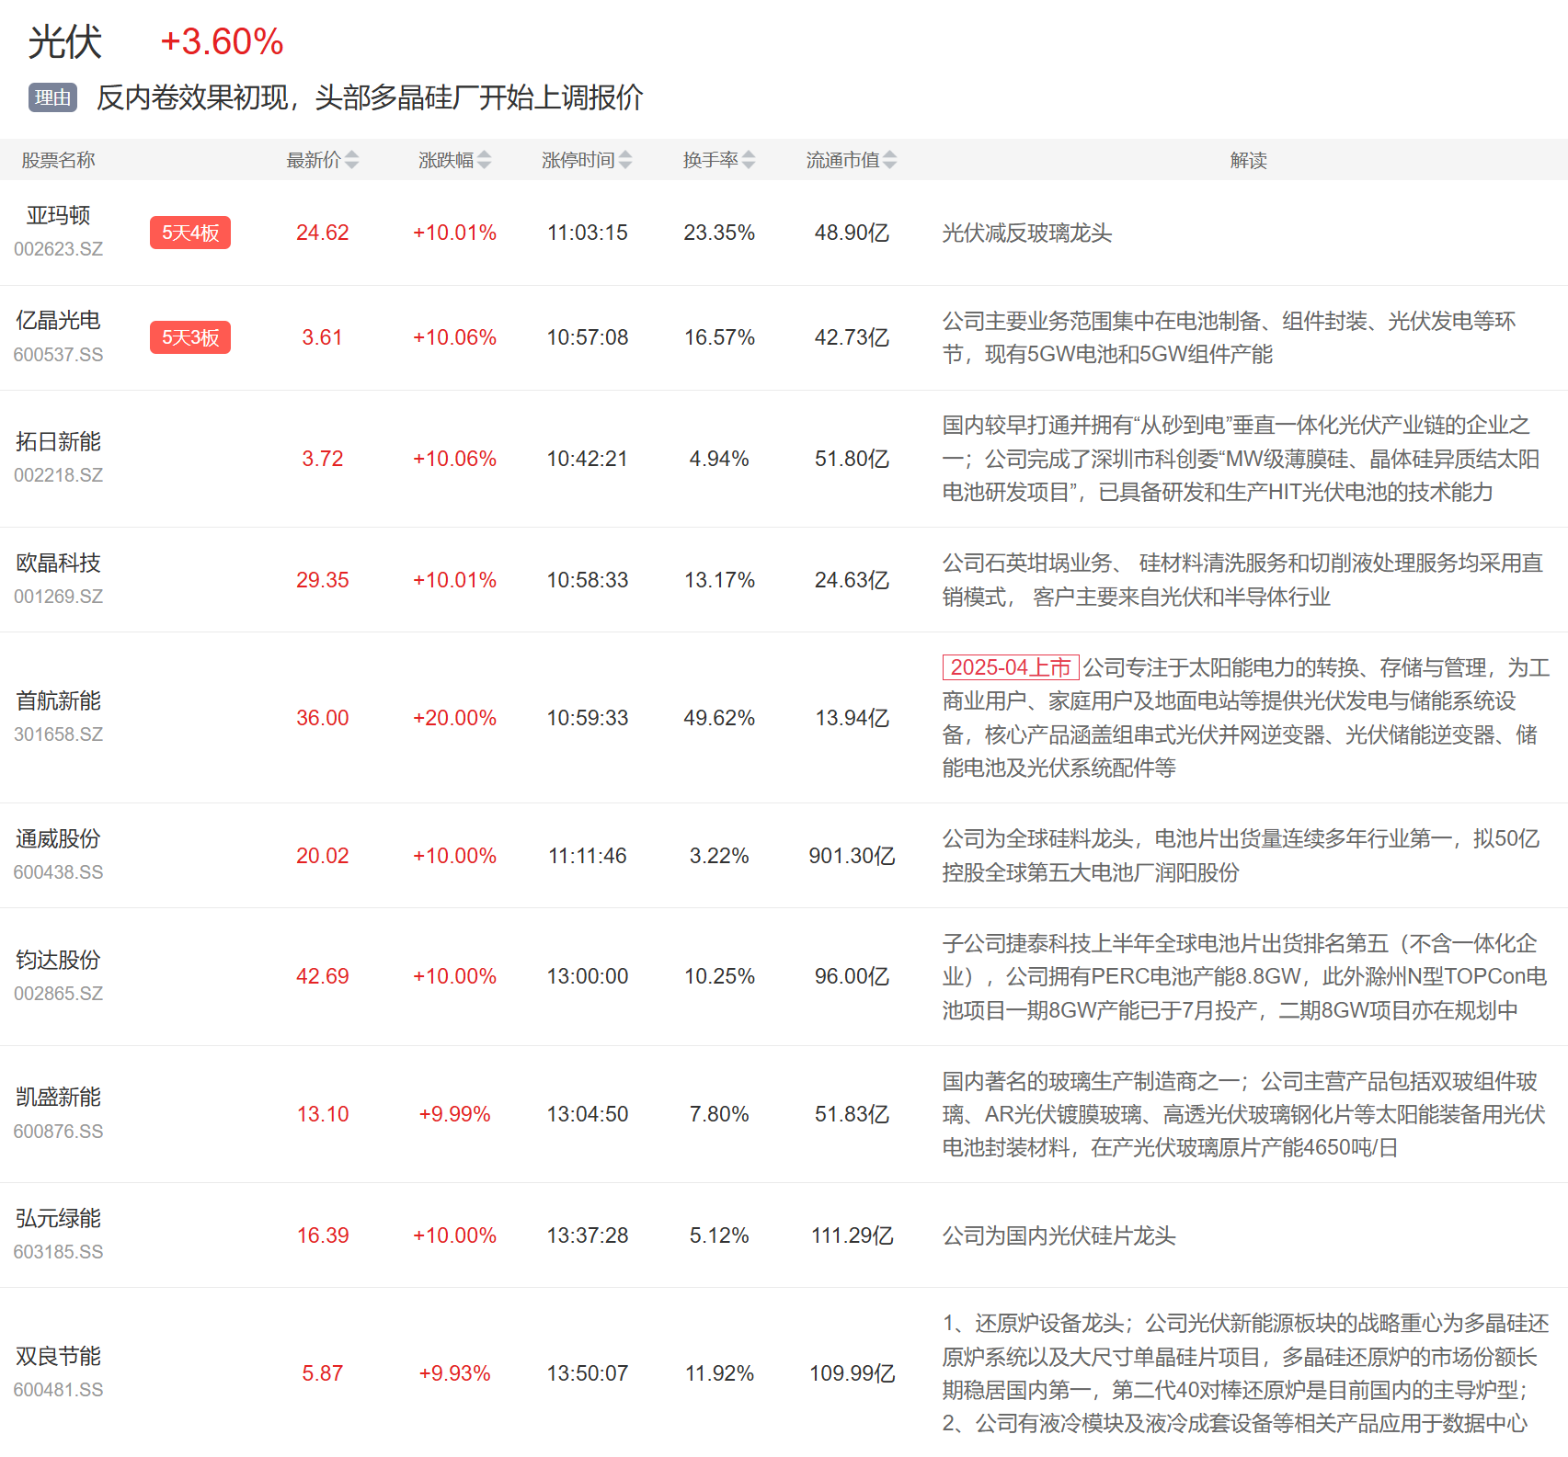Open stock 亿晶光电
1568x1457 pixels.
(x=58, y=320)
